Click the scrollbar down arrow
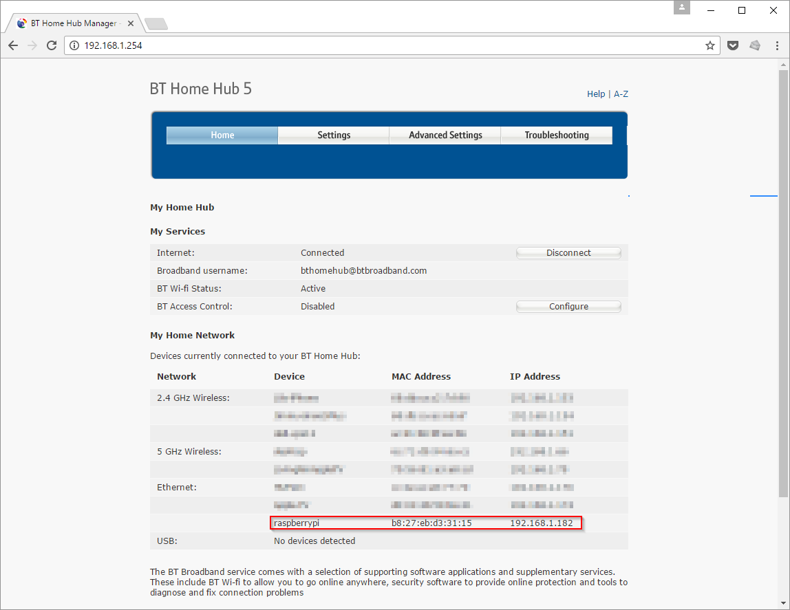The width and height of the screenshot is (790, 610). click(x=783, y=603)
